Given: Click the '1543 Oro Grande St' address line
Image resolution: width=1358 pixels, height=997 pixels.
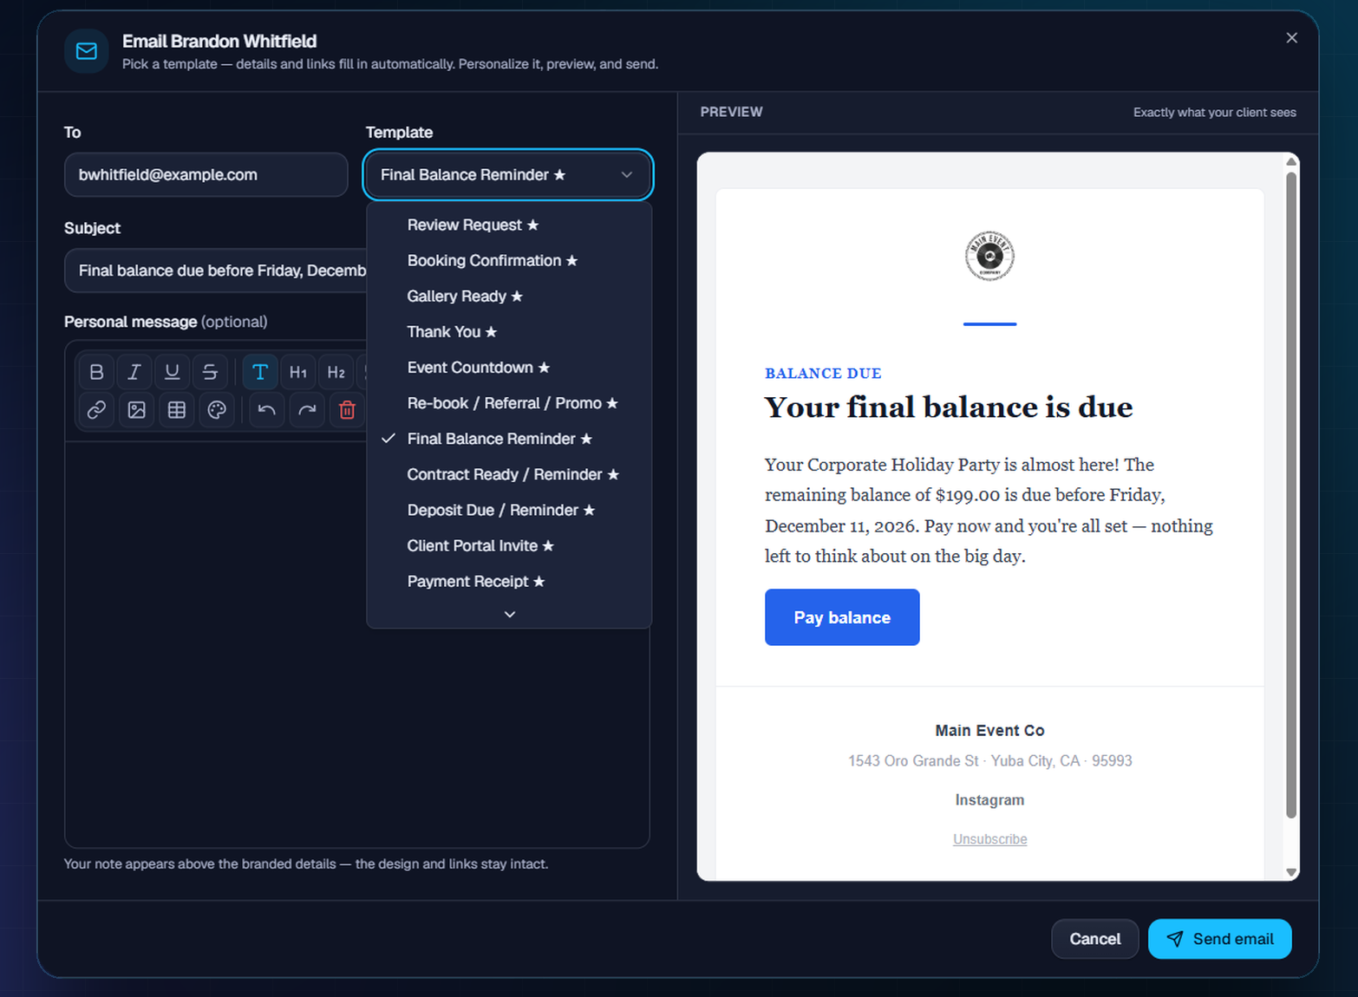Looking at the screenshot, I should [x=989, y=760].
